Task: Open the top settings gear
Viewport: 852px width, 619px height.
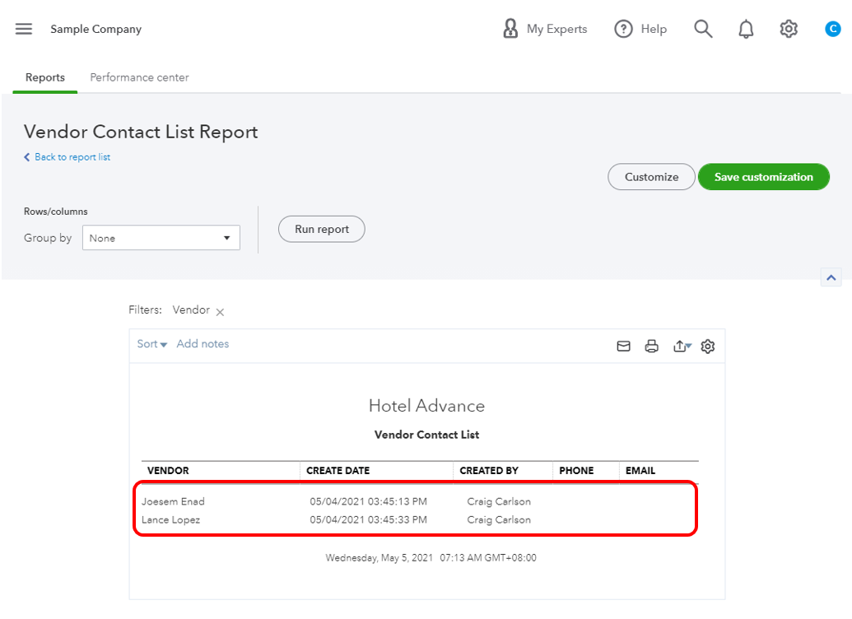Action: (788, 28)
